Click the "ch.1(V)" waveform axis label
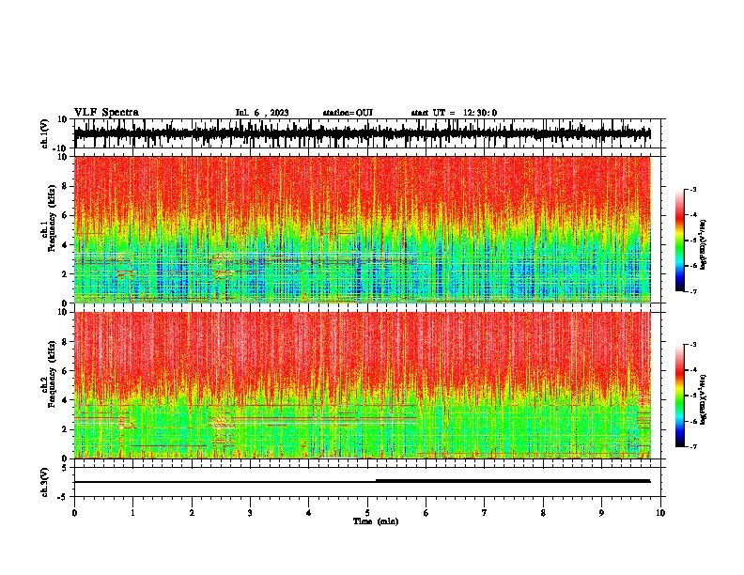The height and width of the screenshot is (575, 744). (x=45, y=133)
